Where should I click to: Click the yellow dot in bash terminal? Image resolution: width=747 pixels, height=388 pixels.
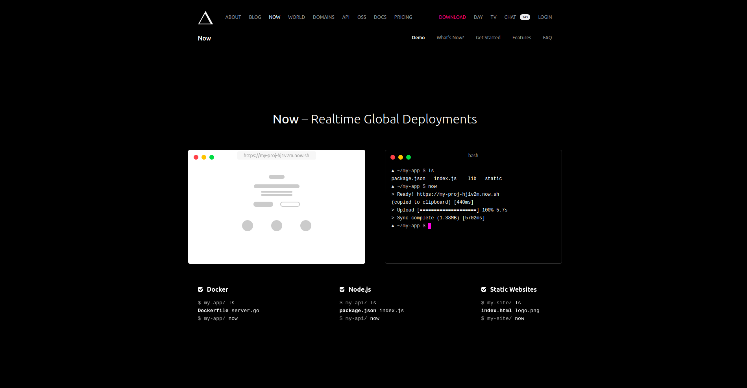(x=401, y=157)
